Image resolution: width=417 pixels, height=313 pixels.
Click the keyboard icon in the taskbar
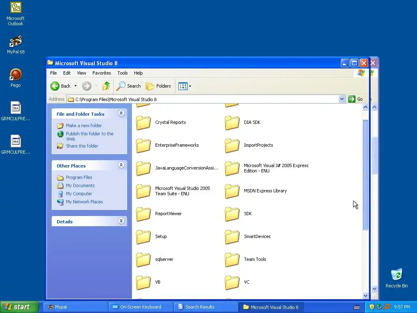coord(357,307)
